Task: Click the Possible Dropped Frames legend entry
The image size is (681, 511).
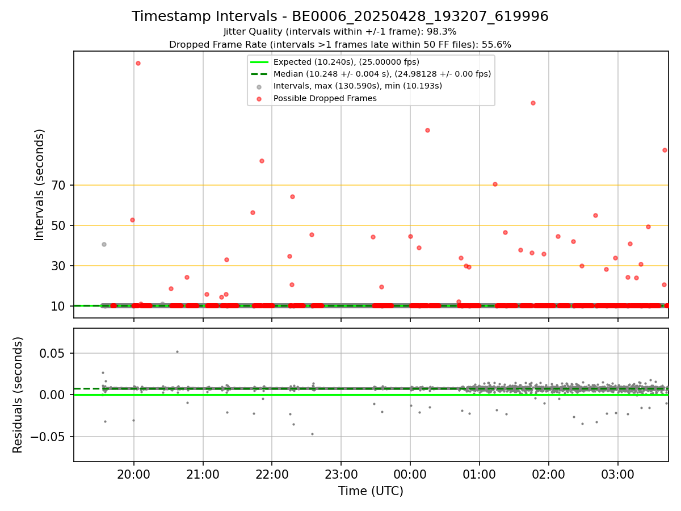Action: tap(325, 98)
